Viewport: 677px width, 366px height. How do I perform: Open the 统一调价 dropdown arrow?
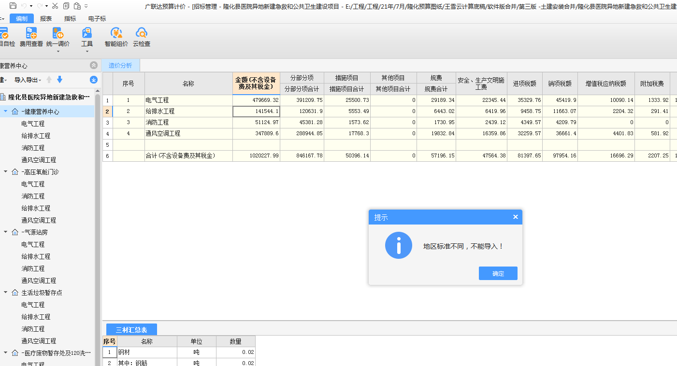(58, 51)
